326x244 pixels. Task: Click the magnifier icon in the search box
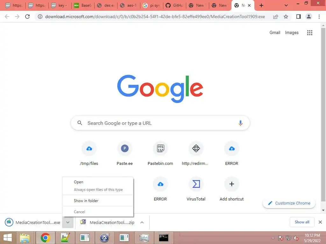(x=80, y=123)
